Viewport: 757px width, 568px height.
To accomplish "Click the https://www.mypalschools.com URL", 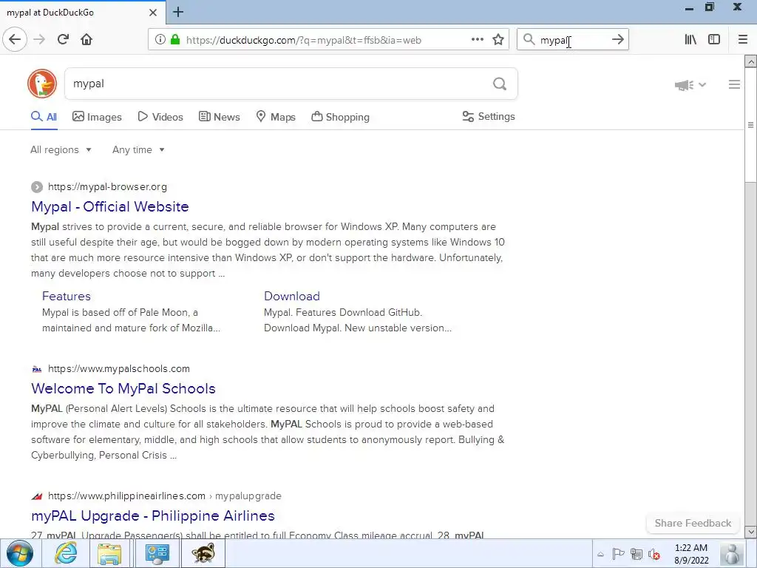I will (119, 368).
